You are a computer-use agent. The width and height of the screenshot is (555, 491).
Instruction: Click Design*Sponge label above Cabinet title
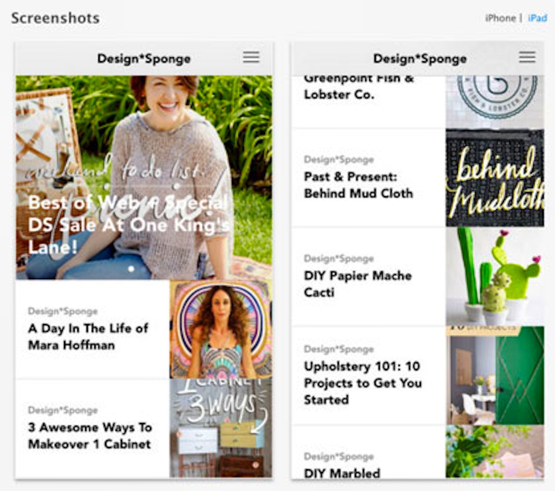(62, 411)
